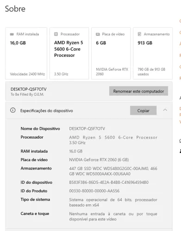Viewport: 181px width, 231px height.
Task: Click 'Nenhuma entrada à caneta ou por toque' value
Action: tap(113, 217)
